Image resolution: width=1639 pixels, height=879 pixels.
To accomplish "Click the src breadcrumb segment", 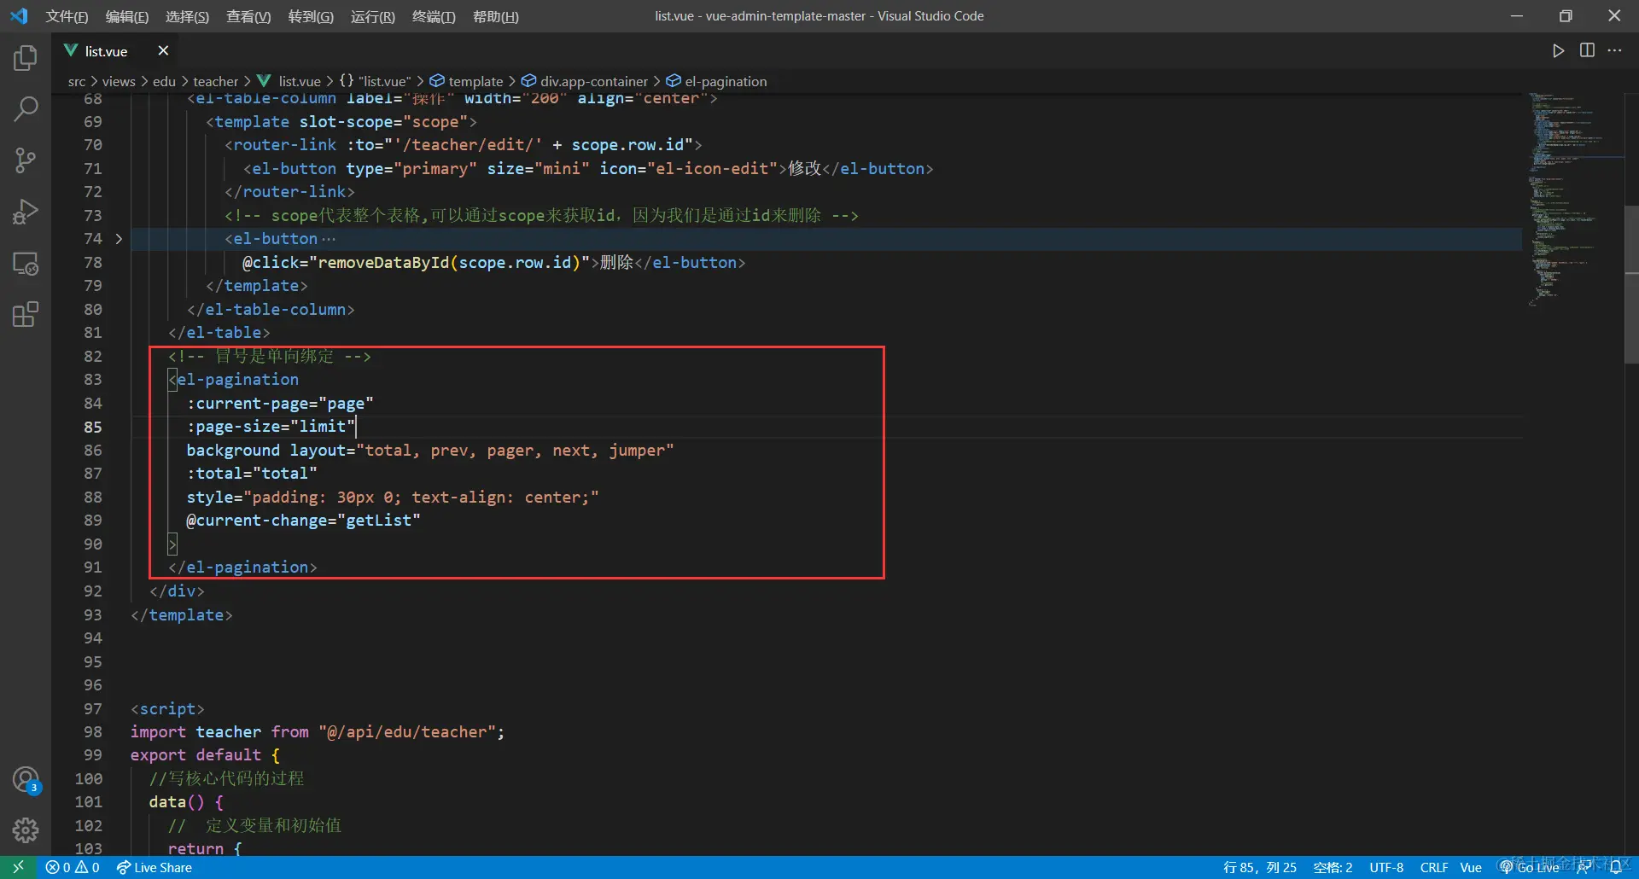I will pyautogui.click(x=77, y=81).
